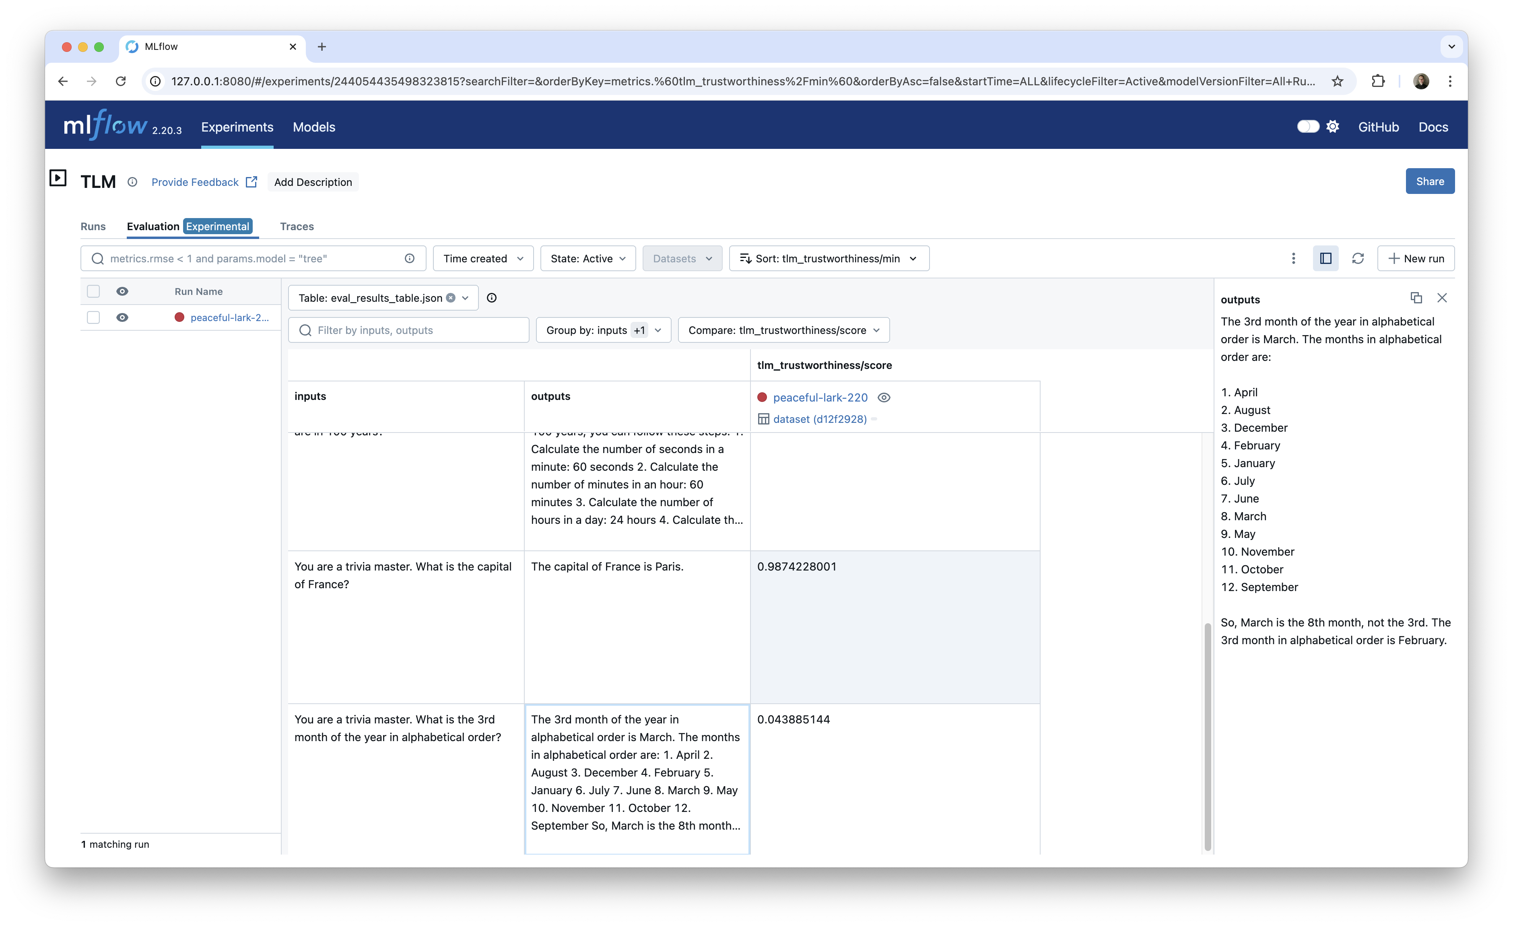
Task: Select the peaceful-lark-2 run checkbox
Action: (93, 317)
